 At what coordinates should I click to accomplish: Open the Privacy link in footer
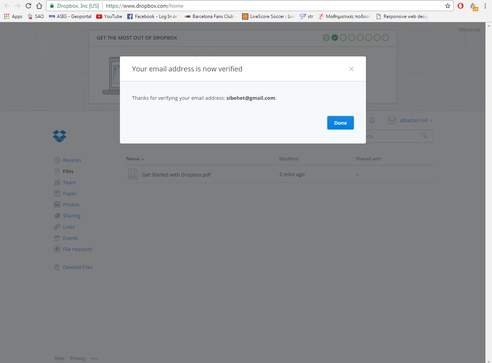(x=78, y=358)
